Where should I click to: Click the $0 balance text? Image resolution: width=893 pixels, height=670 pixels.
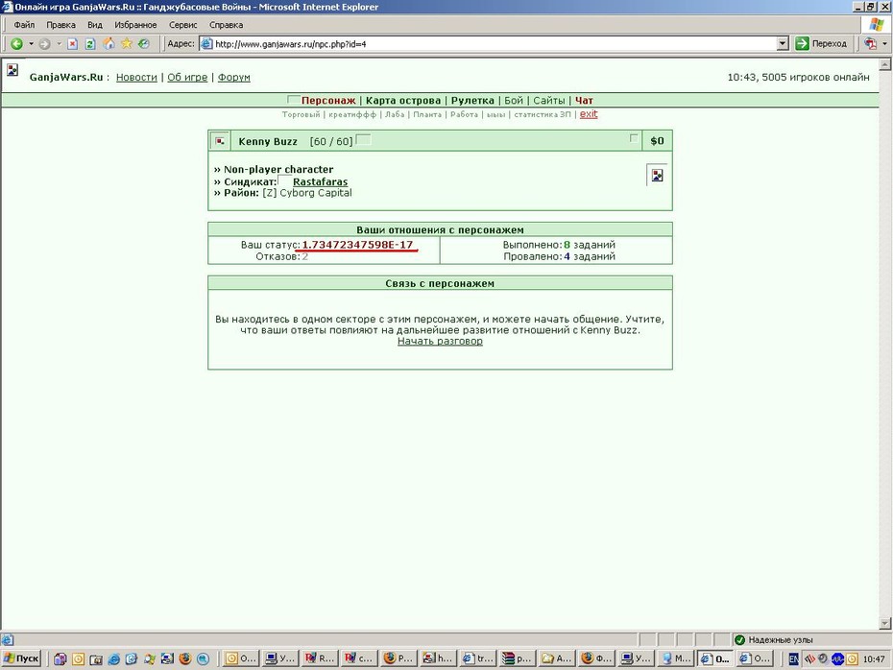pyautogui.click(x=657, y=141)
